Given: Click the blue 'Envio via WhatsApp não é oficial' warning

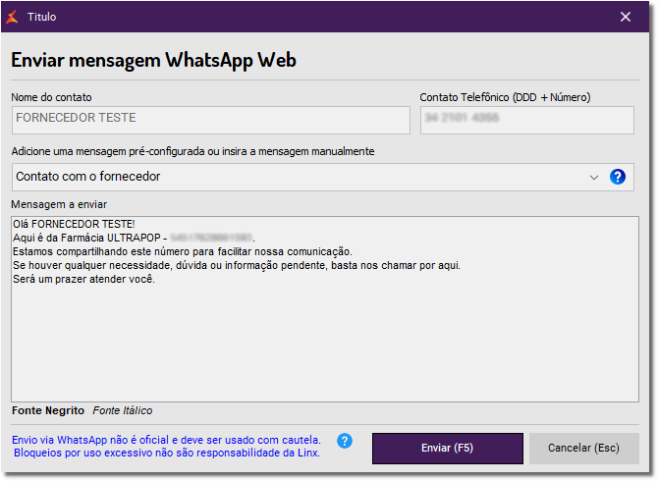Looking at the screenshot, I should point(166,440).
